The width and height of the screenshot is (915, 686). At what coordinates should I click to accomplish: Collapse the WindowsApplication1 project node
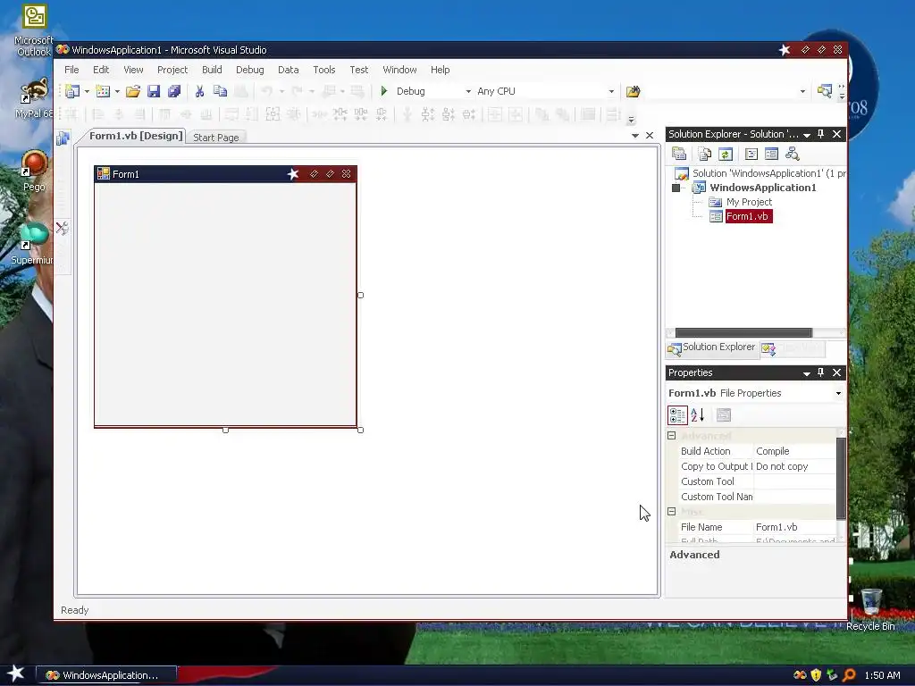pos(676,188)
